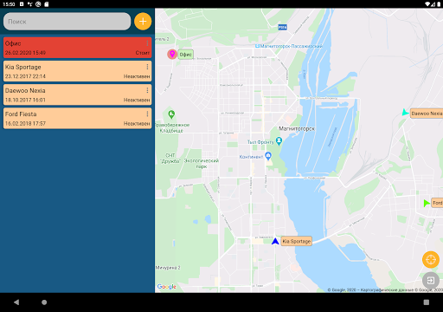
Task: Tap the Android back navigation button
Action: point(16,302)
